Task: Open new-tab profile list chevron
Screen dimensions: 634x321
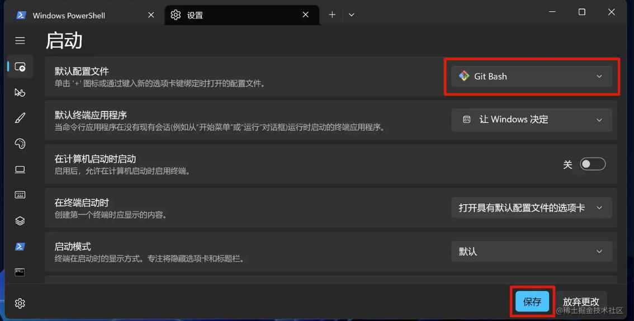Action: point(352,15)
